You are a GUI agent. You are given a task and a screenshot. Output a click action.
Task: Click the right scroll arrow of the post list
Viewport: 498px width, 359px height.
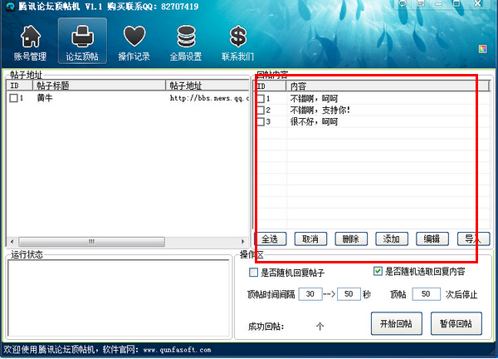[x=243, y=242]
